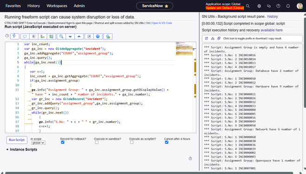The height and width of the screenshot is (174, 306).
Task: Copy the script result to clipboard
Action: (219, 39)
